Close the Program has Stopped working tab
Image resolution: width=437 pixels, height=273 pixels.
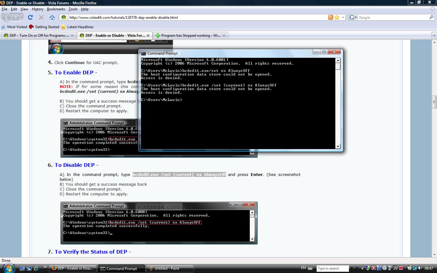224,35
